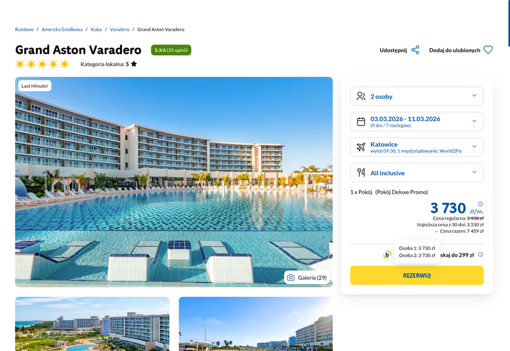Image resolution: width=510 pixels, height=351 pixels.
Task: Collapse the Cena razem price breakdown
Action: [x=459, y=231]
